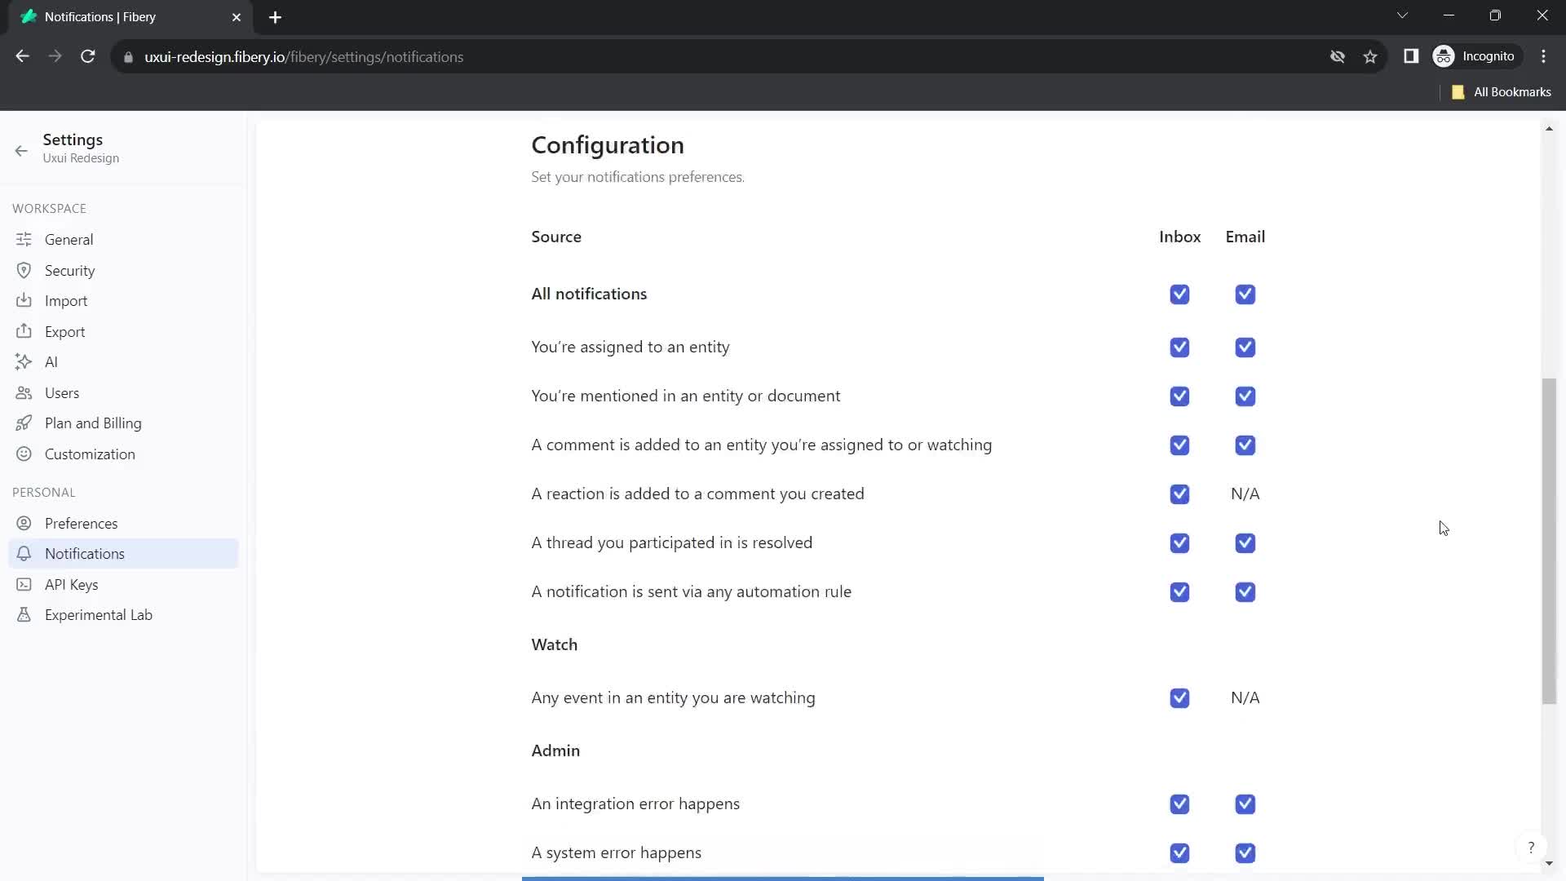Open the help question mark button
Viewport: 1566px width, 881px height.
pos(1531,848)
